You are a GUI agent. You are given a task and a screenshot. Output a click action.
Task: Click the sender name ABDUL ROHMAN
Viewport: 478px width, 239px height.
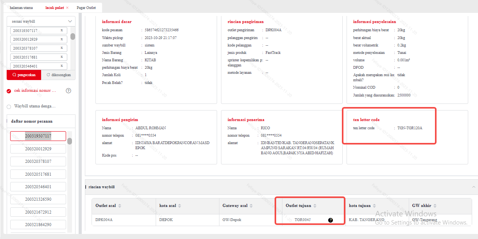(x=151, y=128)
